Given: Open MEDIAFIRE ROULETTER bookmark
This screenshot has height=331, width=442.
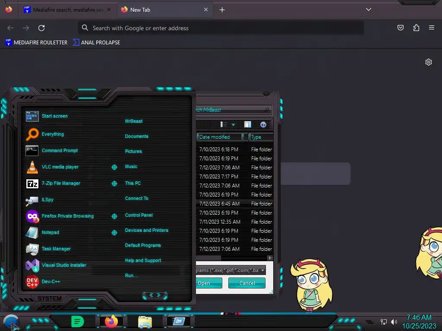Looking at the screenshot, I should (36, 43).
